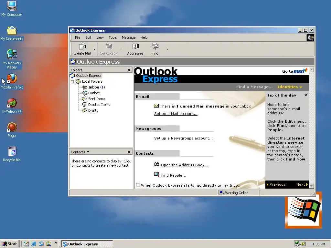
Task: Click the Find a Message link
Action: 254,87
